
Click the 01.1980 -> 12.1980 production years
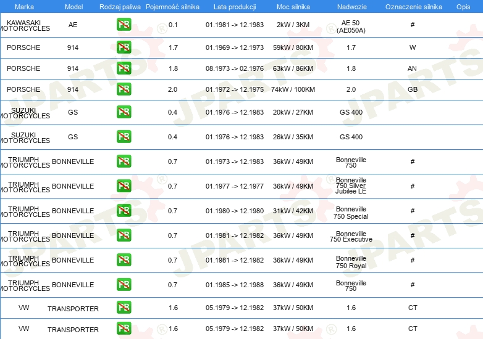[235, 211]
